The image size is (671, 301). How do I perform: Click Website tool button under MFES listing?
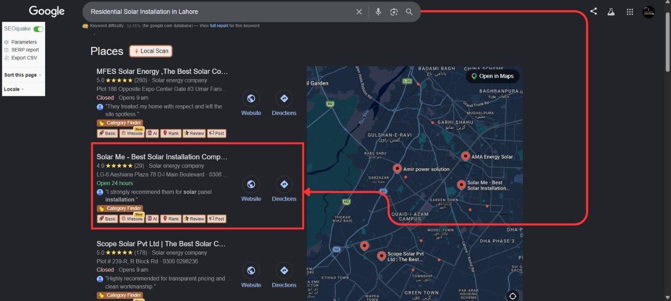(x=132, y=133)
